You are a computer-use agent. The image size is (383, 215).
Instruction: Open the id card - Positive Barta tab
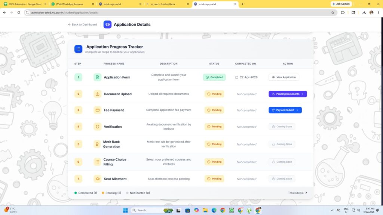167,4
